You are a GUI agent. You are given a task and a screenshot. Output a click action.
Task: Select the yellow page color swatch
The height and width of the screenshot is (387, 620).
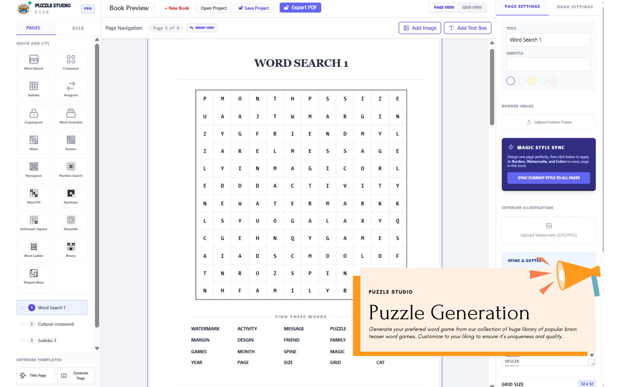(x=532, y=81)
